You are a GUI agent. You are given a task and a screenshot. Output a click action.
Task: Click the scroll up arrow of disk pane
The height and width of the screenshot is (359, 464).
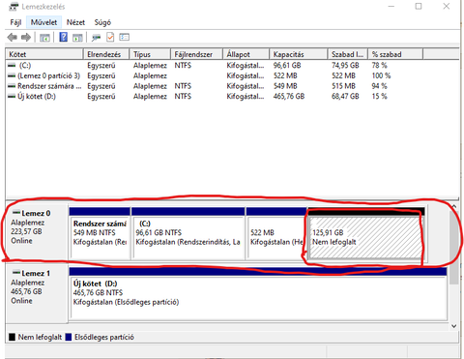pyautogui.click(x=454, y=206)
